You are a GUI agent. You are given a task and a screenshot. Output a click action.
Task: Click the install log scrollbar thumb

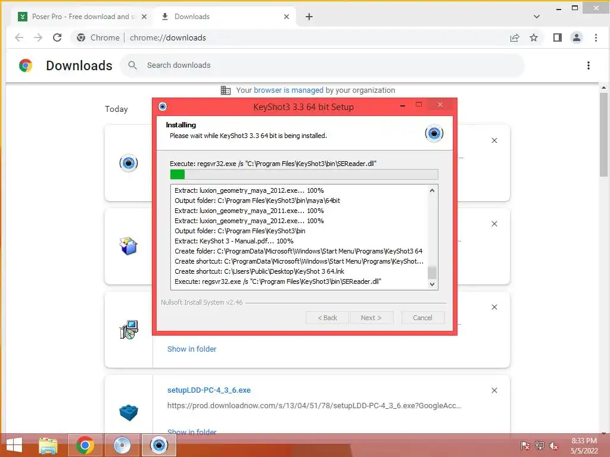coord(432,273)
